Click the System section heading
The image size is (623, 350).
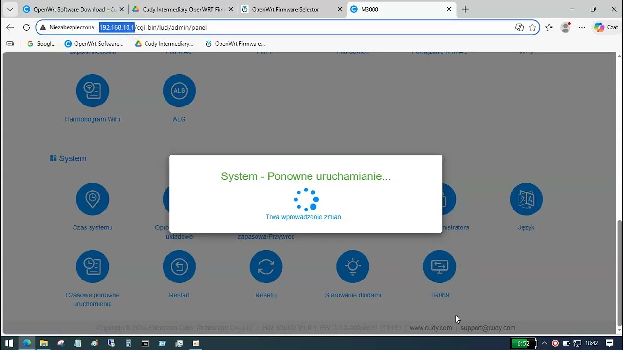[68, 158]
